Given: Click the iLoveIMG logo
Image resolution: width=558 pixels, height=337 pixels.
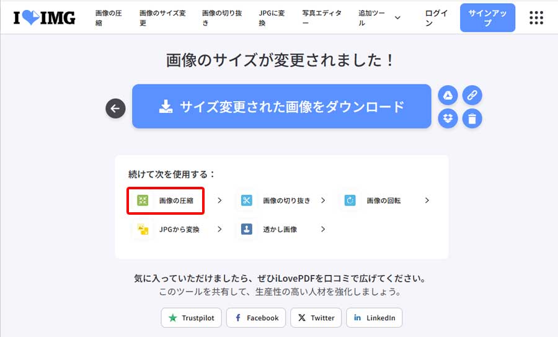Looking at the screenshot, I should tap(45, 17).
